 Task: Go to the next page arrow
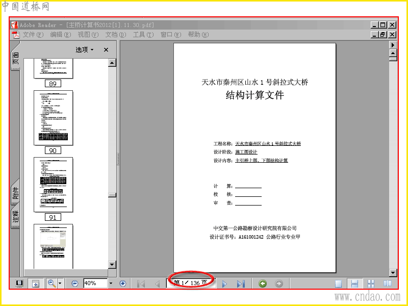224,284
